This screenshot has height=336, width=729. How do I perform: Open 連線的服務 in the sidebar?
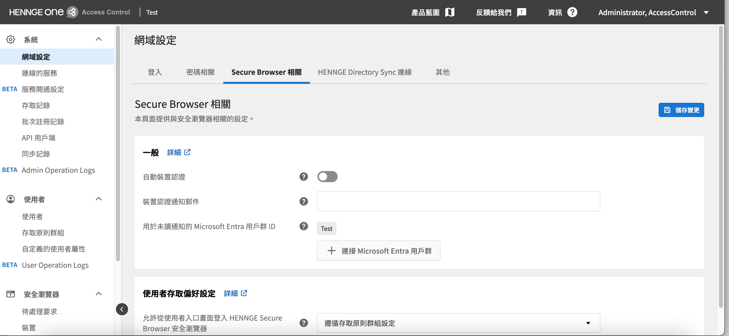(39, 73)
